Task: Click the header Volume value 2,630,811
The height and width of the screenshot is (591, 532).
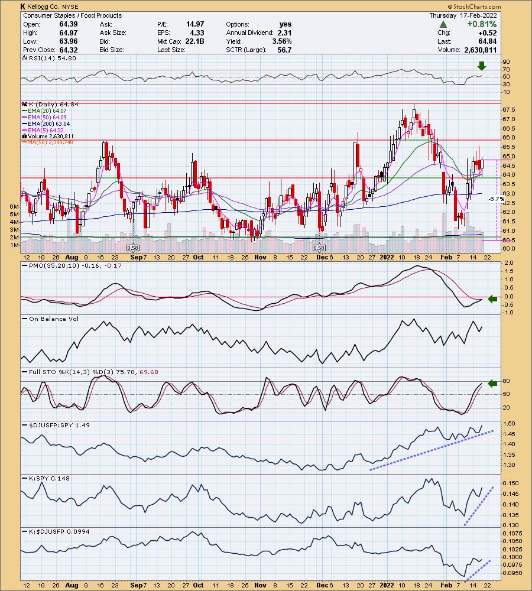Action: pos(481,50)
